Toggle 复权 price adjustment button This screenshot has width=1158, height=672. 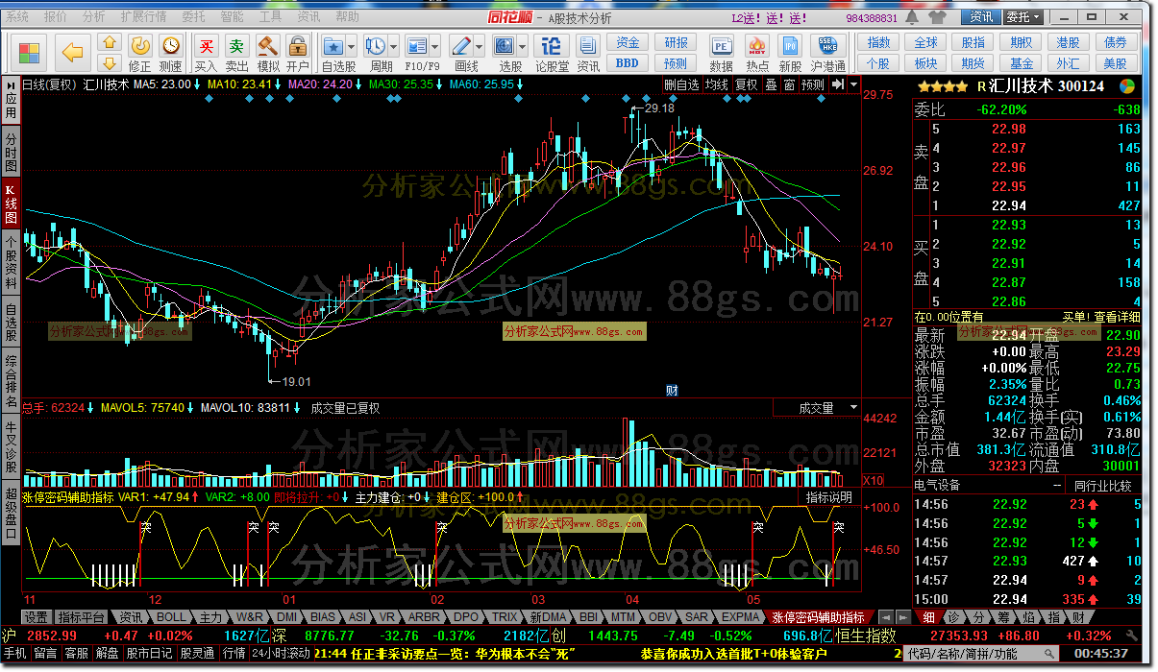click(x=746, y=84)
